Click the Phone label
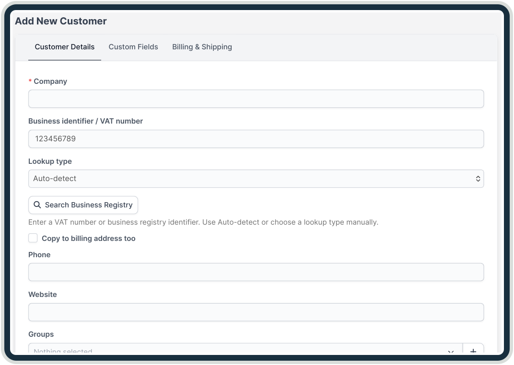Viewport: 514px width, 365px height. tap(39, 255)
